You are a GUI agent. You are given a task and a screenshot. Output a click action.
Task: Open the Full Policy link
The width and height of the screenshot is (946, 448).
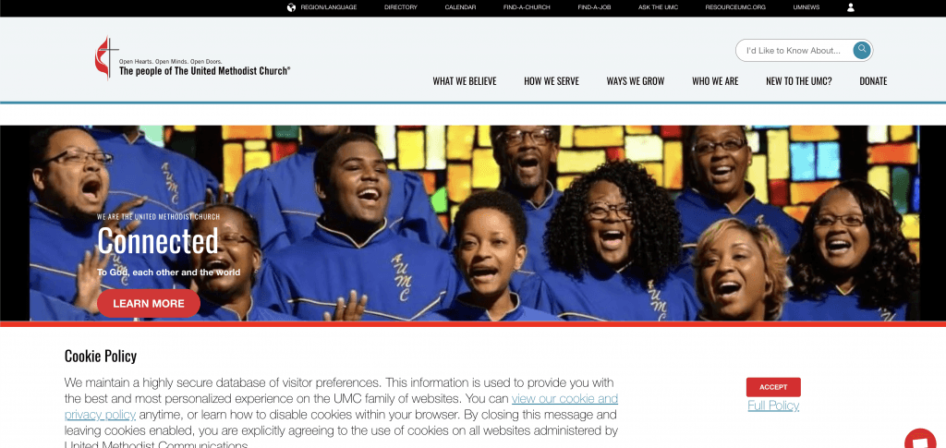click(773, 406)
